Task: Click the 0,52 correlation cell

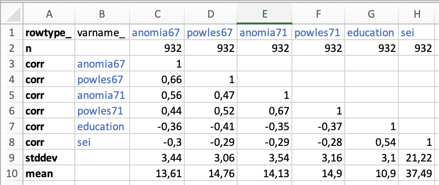Action: tap(210, 111)
